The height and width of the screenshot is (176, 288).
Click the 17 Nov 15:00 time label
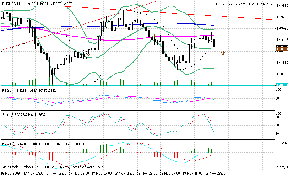tap(56, 173)
